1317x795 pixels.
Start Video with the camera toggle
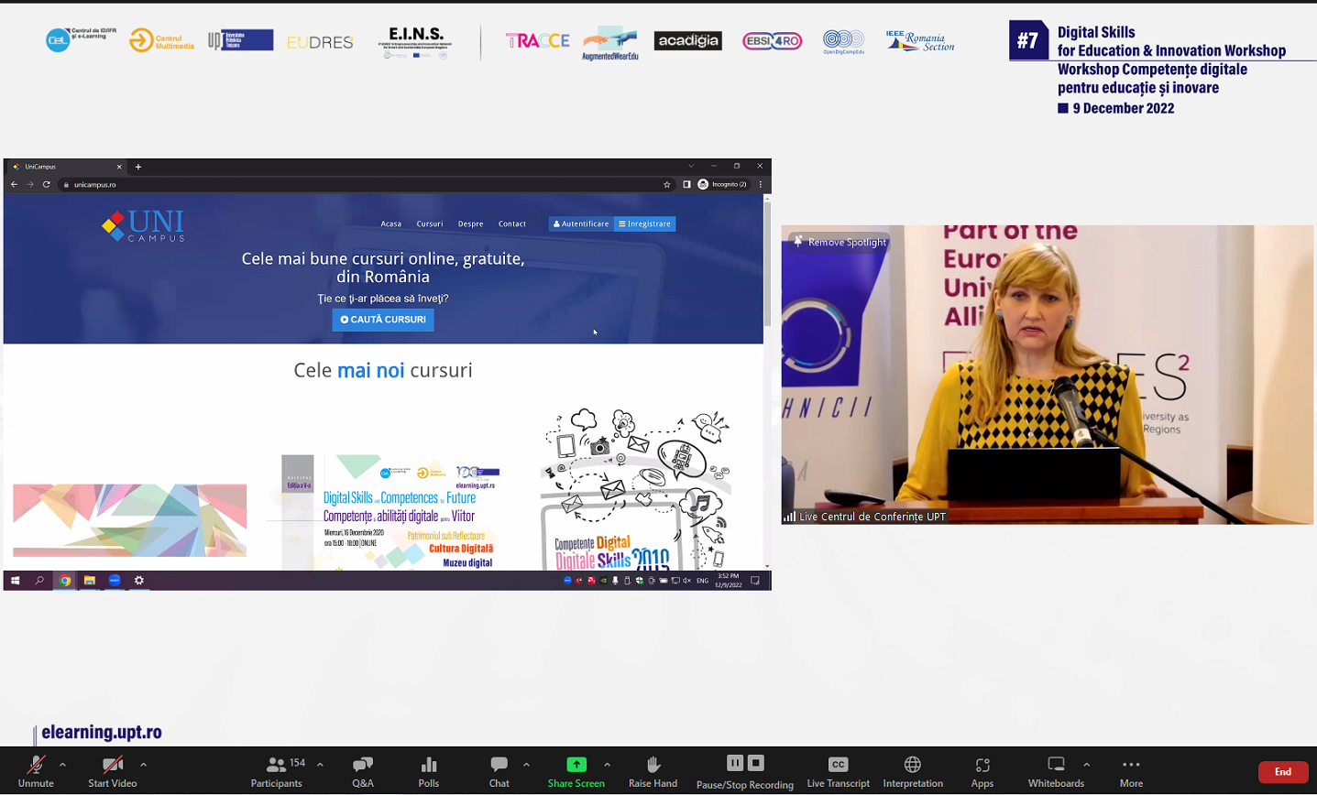coord(112,770)
